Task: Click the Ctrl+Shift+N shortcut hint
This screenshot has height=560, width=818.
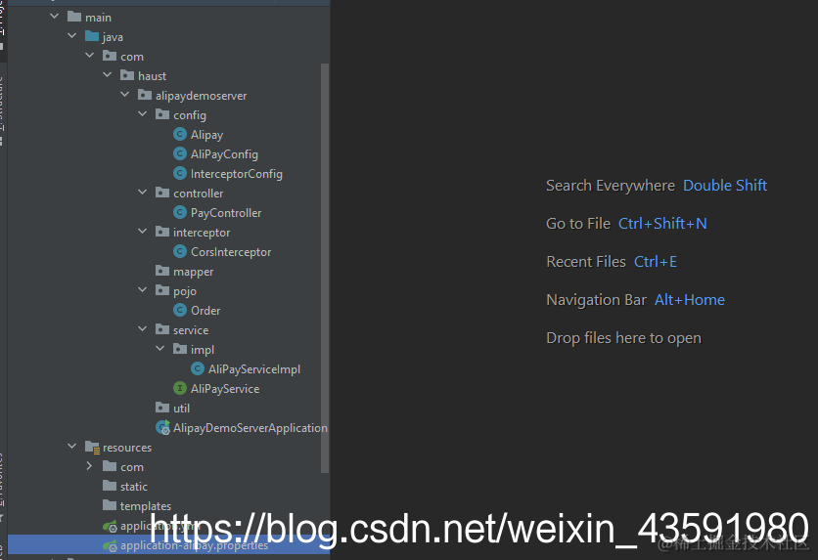Action: (662, 224)
